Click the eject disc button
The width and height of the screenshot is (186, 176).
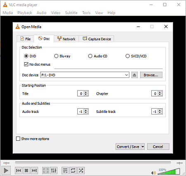point(134,75)
